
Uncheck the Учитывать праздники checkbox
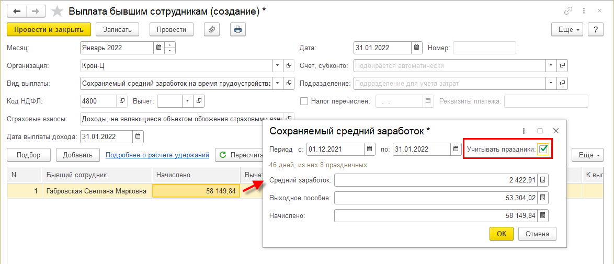[544, 150]
